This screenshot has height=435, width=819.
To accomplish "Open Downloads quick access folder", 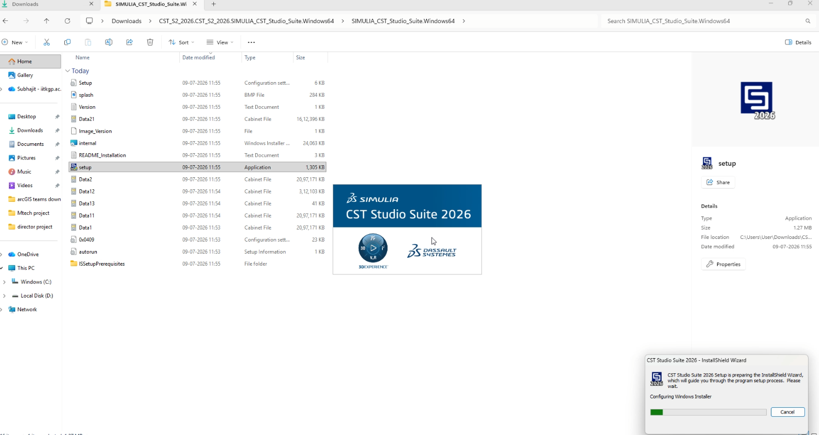I will point(30,130).
